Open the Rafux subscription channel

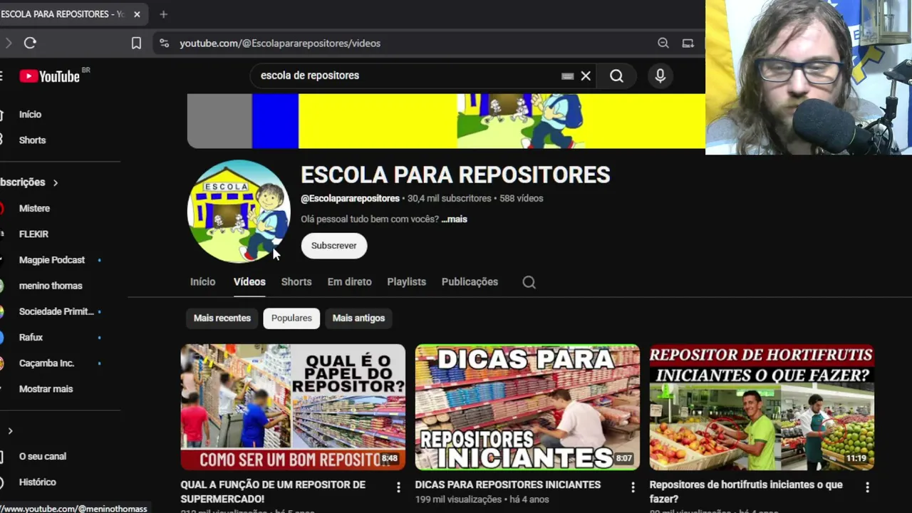(31, 337)
